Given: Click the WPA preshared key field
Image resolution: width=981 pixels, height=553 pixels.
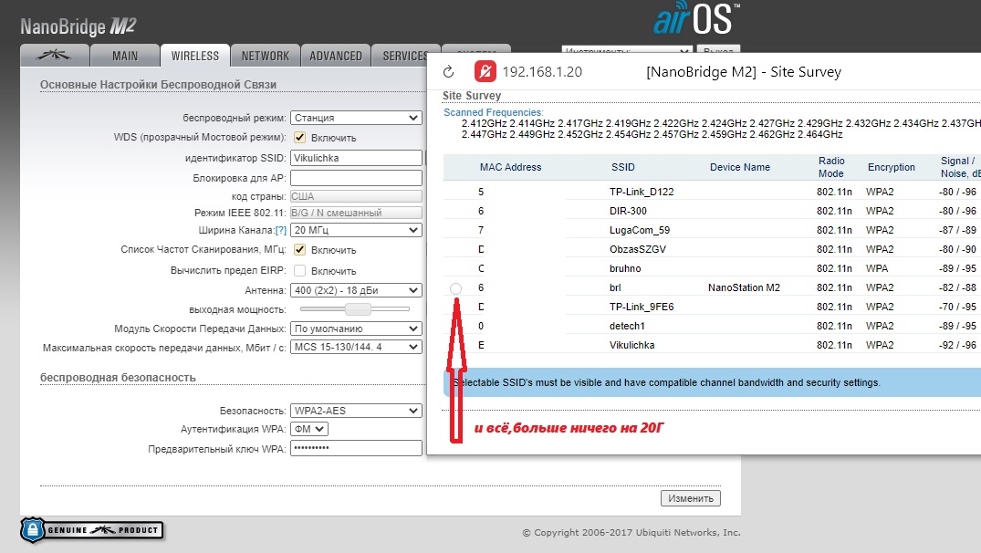Looking at the screenshot, I should tap(356, 448).
